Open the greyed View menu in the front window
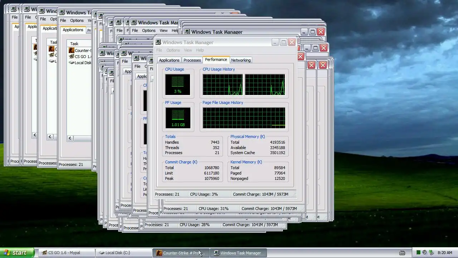Viewport: 458px width, 258px height. click(x=188, y=50)
